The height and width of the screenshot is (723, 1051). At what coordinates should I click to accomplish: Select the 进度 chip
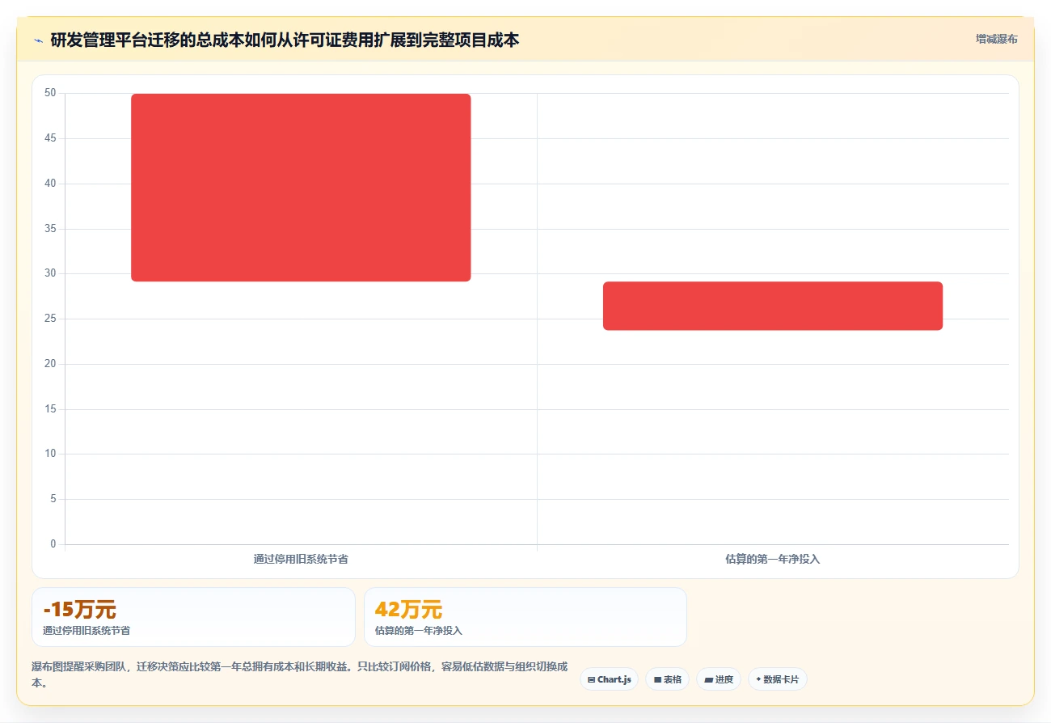pyautogui.click(x=718, y=679)
